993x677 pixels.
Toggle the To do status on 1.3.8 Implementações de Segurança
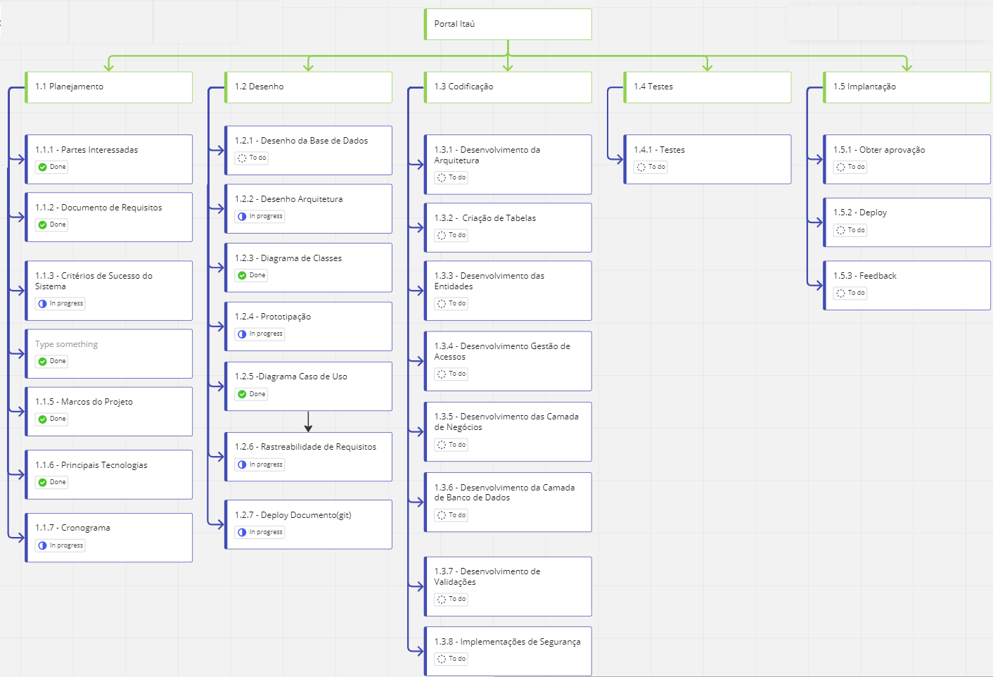click(x=450, y=659)
